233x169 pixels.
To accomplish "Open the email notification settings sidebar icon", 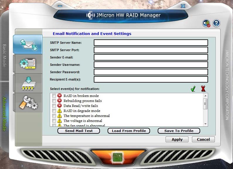I will coord(28,44).
